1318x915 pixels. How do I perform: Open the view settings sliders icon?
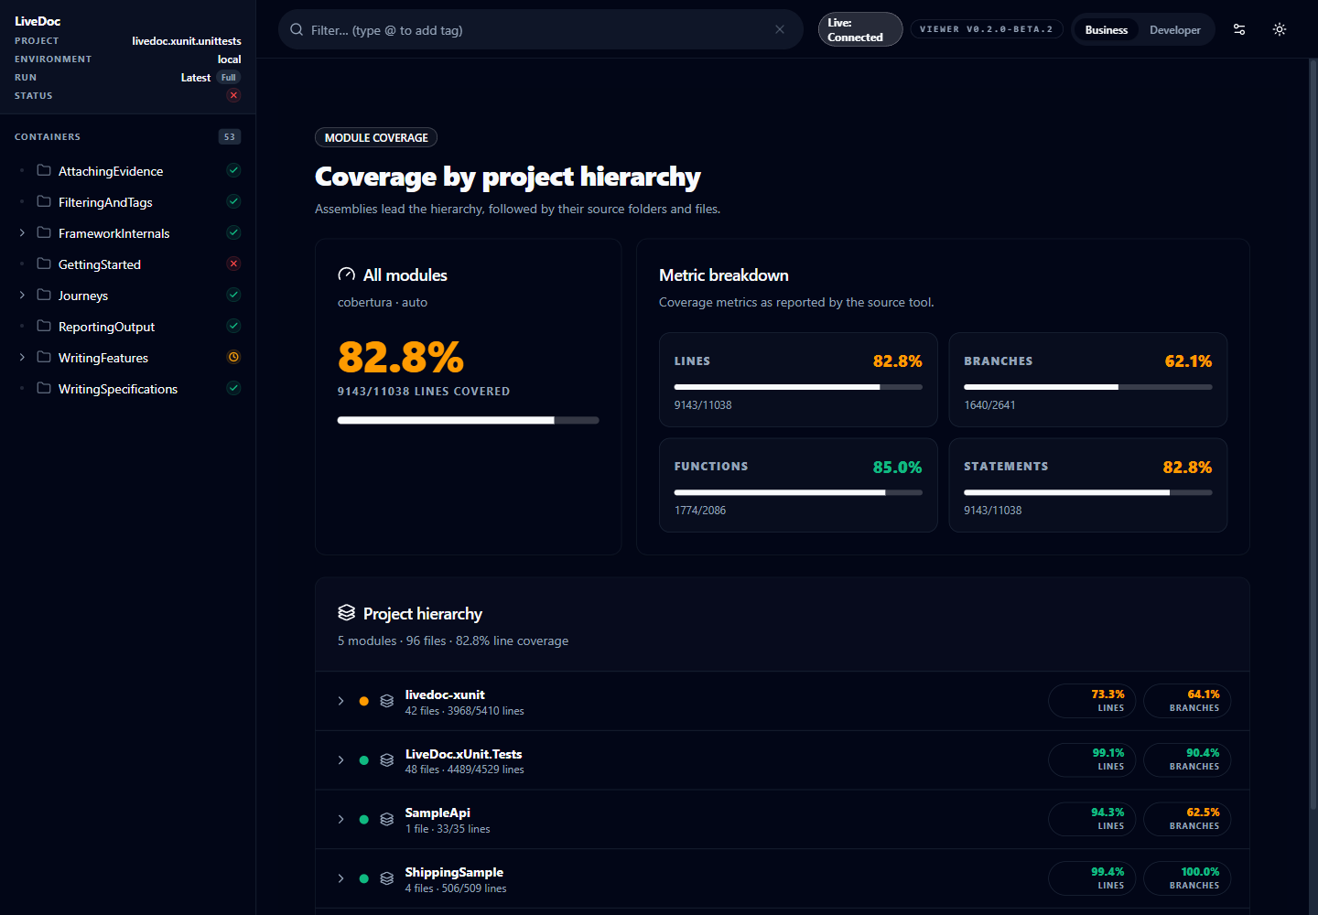pos(1239,29)
